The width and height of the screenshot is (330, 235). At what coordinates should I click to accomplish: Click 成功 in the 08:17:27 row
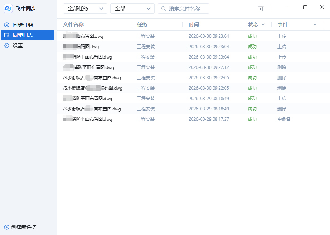click(252, 119)
